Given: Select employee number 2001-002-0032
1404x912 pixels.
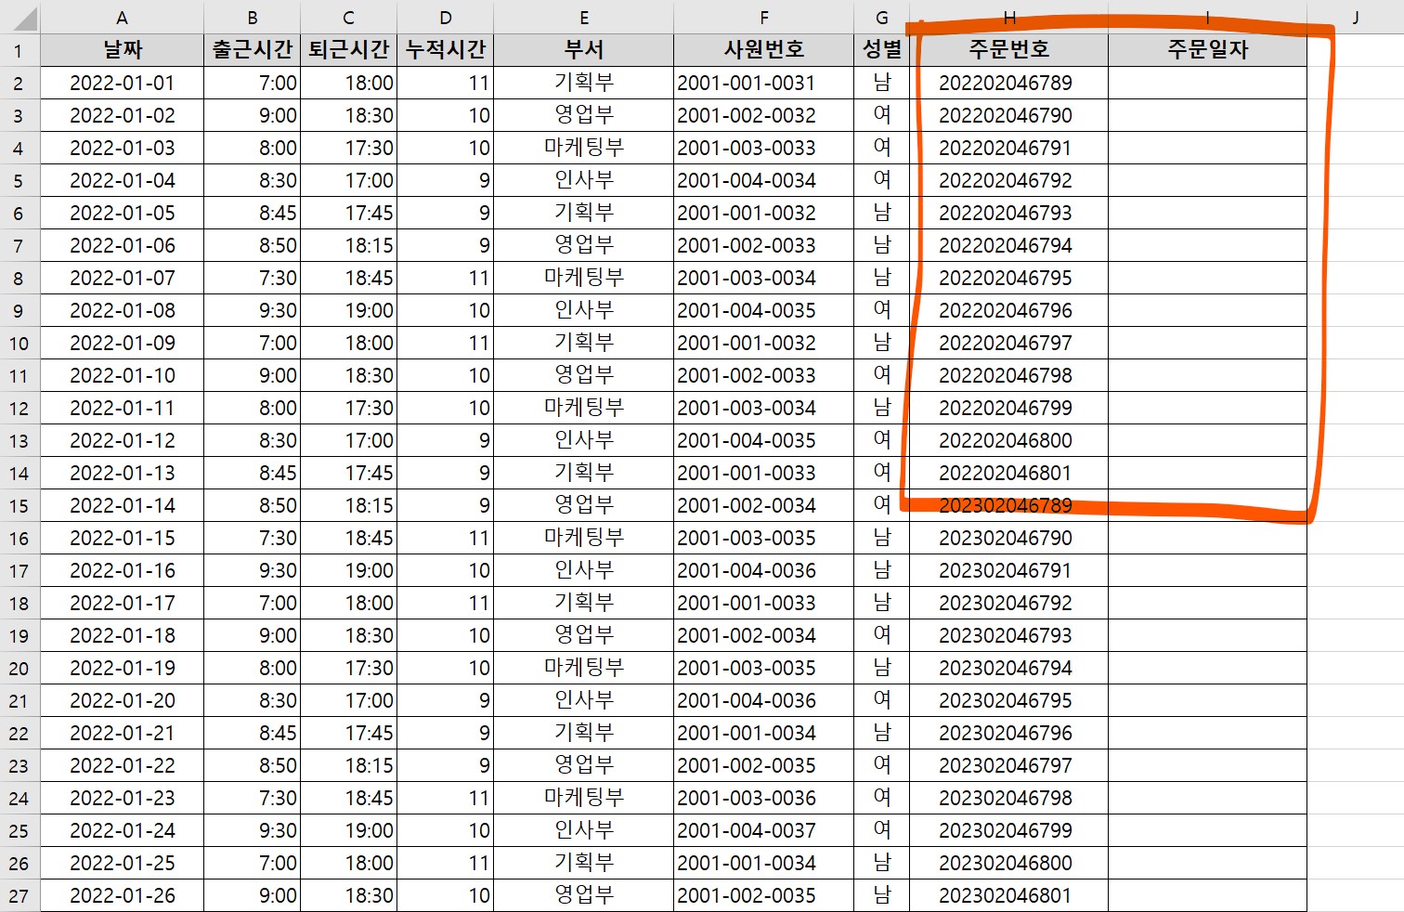Looking at the screenshot, I should pos(764,116).
